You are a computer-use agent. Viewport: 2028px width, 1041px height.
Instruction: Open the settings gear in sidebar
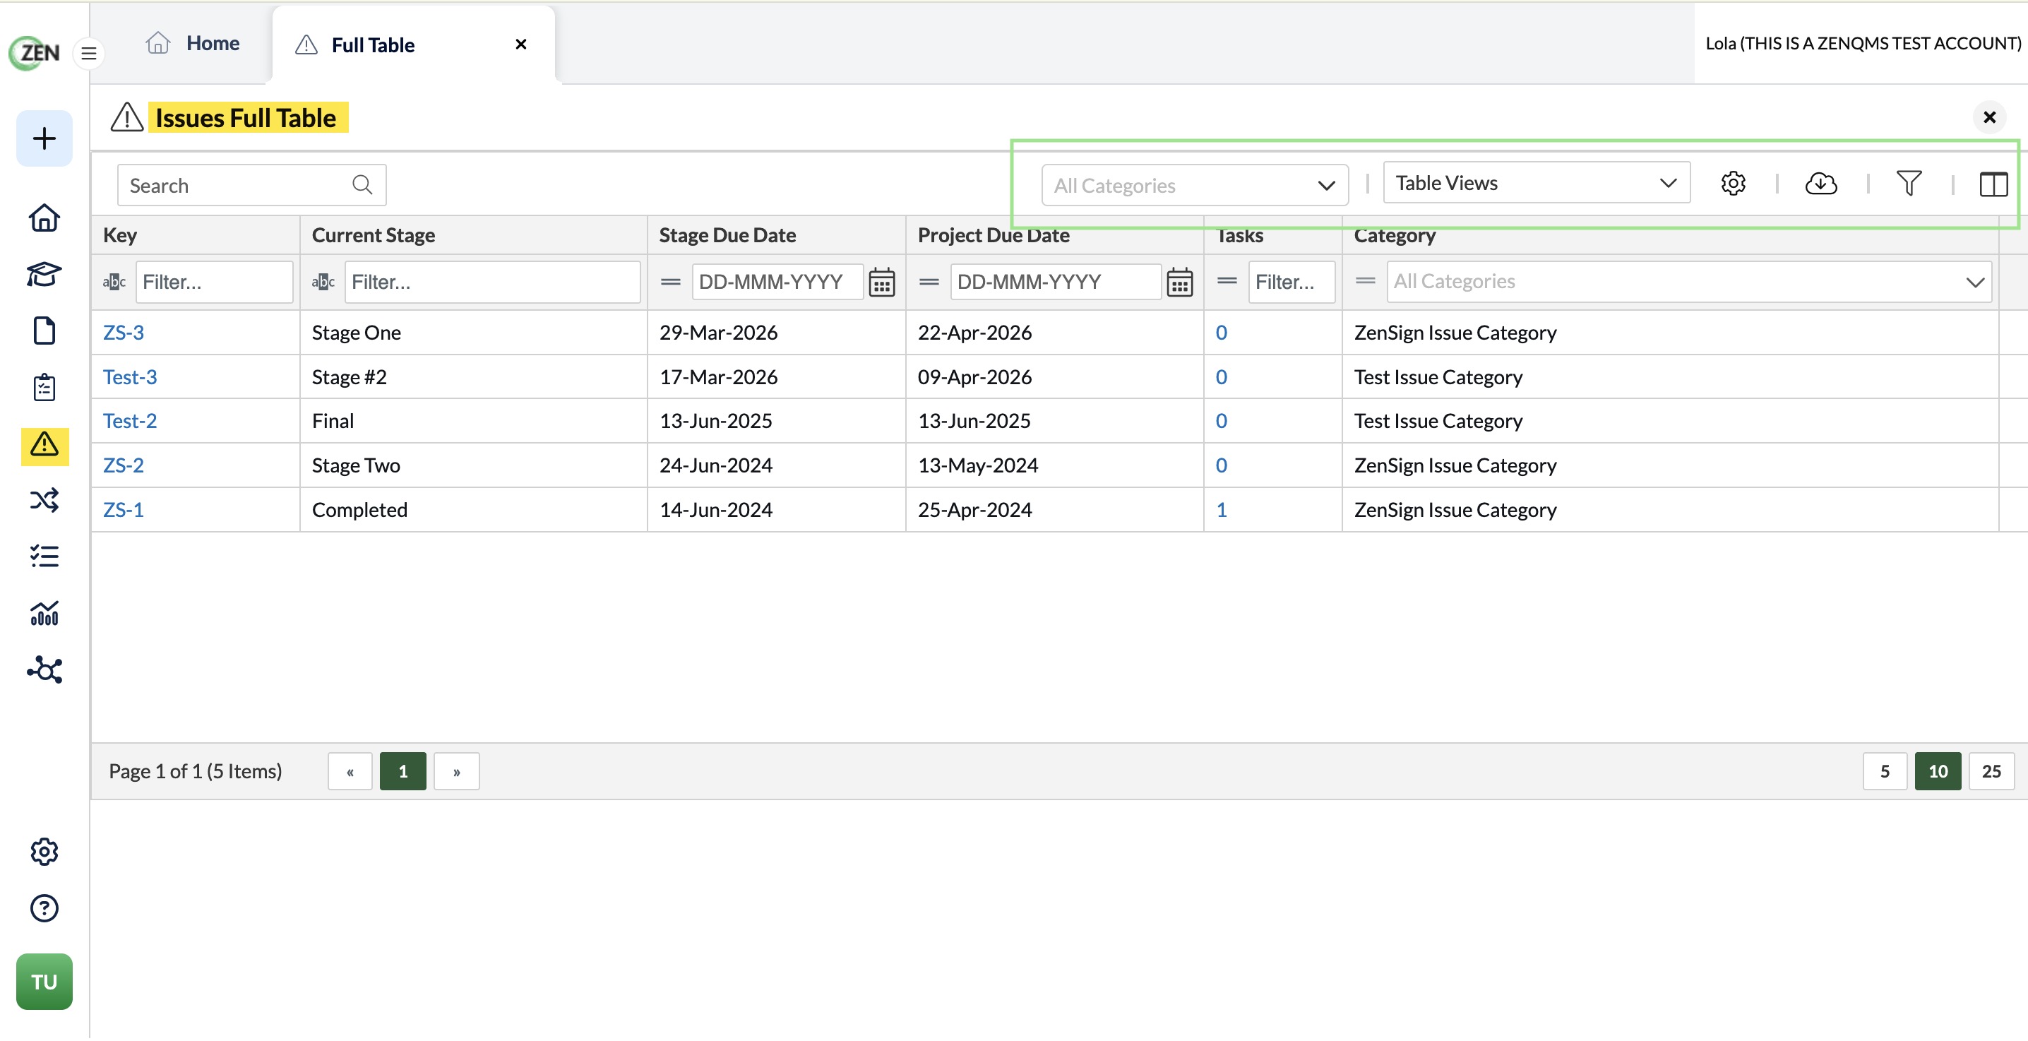44,853
